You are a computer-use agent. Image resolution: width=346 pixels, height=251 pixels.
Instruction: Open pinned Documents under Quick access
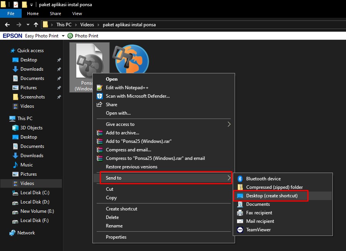click(32, 78)
